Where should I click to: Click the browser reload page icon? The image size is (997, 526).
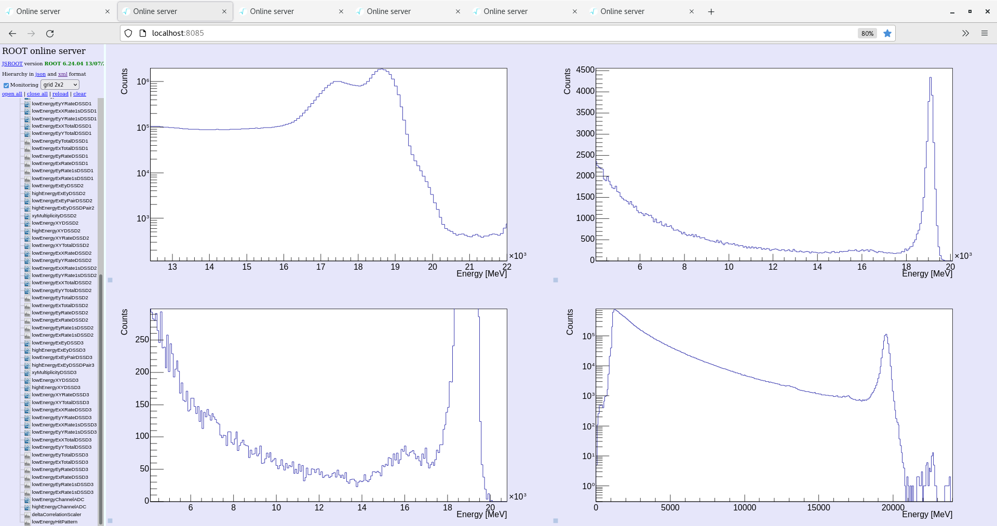pyautogui.click(x=50, y=33)
